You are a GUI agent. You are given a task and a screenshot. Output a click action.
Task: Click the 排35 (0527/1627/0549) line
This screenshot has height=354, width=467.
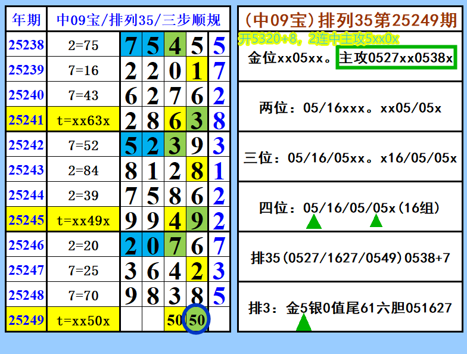tap(350, 257)
